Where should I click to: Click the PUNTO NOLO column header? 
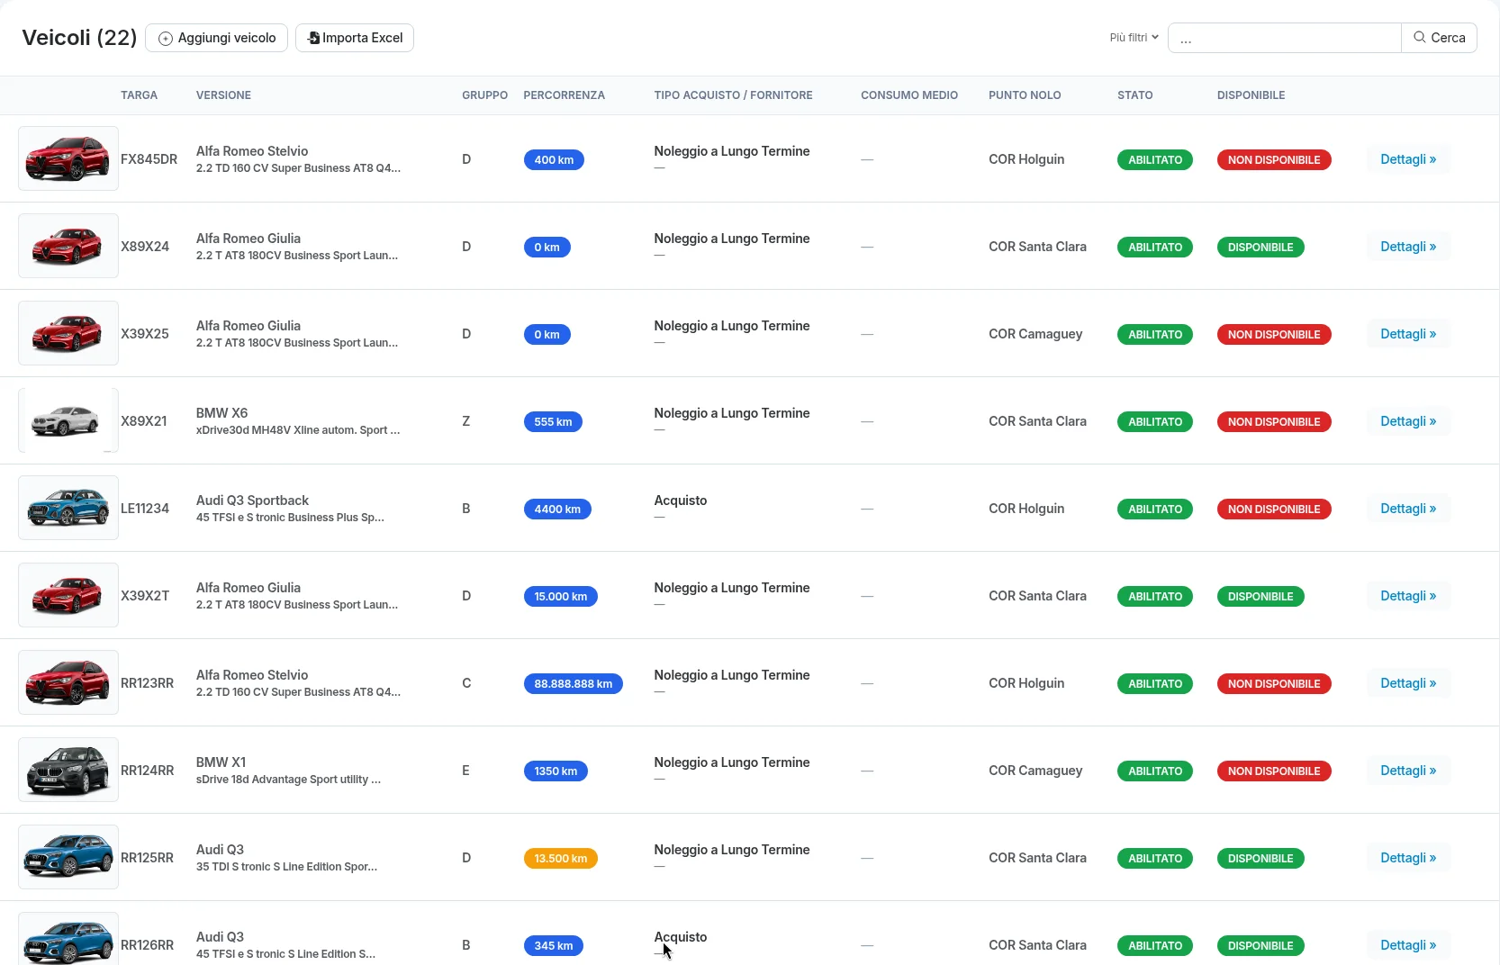point(1025,95)
